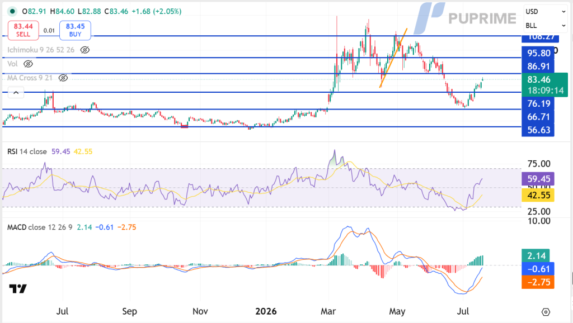Click the current price 83.46 label
This screenshot has height=323, width=573.
[544, 85]
